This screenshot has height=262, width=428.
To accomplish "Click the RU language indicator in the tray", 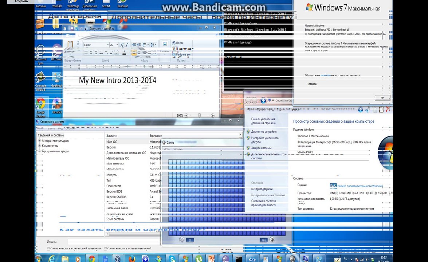I will coord(345,259).
